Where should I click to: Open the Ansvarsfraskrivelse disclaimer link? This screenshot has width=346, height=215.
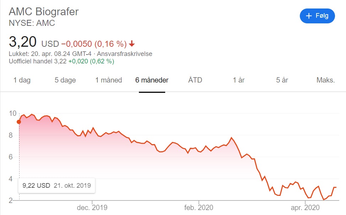click(x=124, y=54)
